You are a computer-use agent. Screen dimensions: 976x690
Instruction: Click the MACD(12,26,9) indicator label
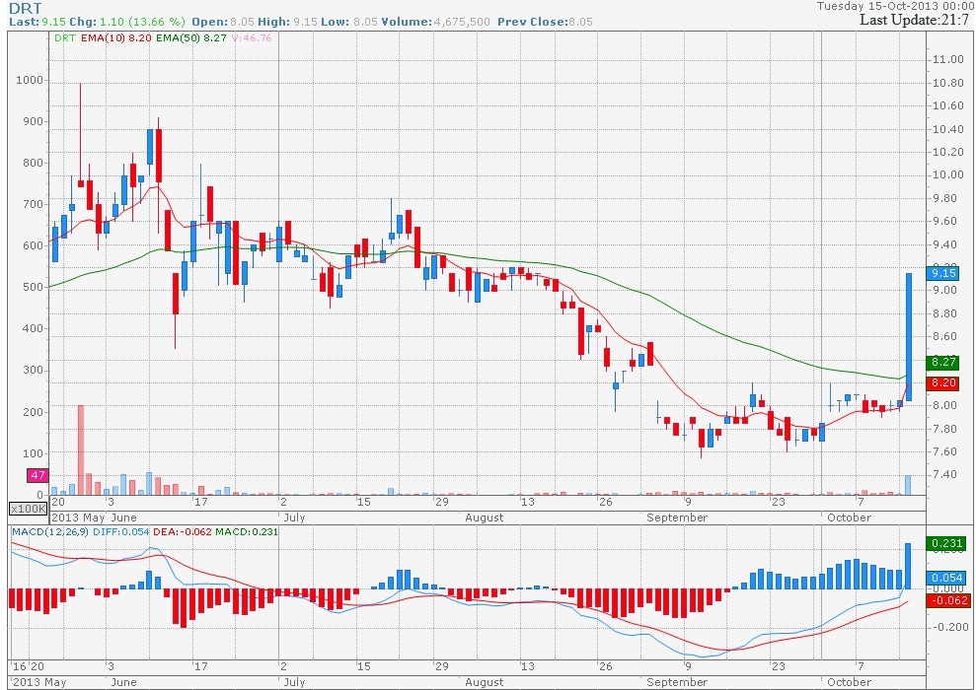(49, 532)
